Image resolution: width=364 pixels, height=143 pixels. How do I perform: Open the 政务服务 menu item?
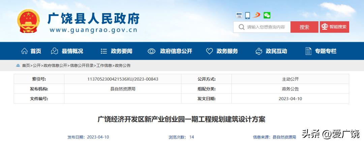click(x=227, y=51)
